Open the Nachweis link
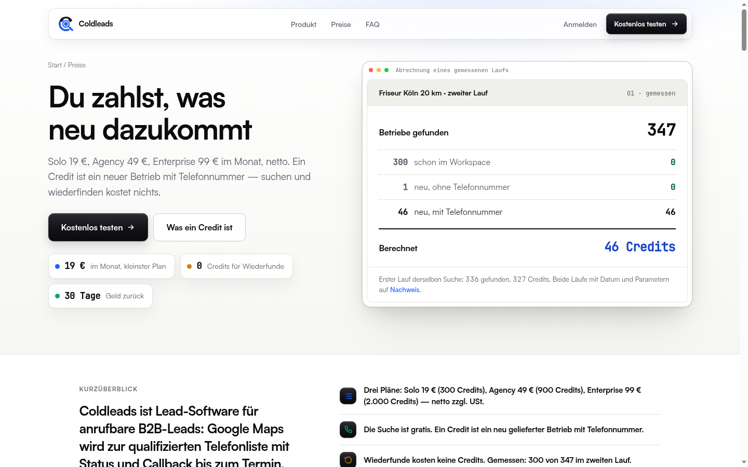Viewport: 748px width, 467px height. (405, 290)
